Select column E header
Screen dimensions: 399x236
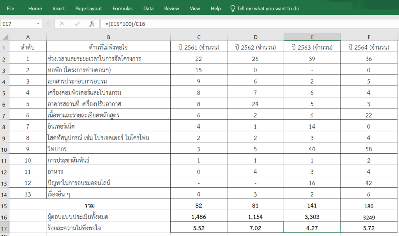coord(312,37)
